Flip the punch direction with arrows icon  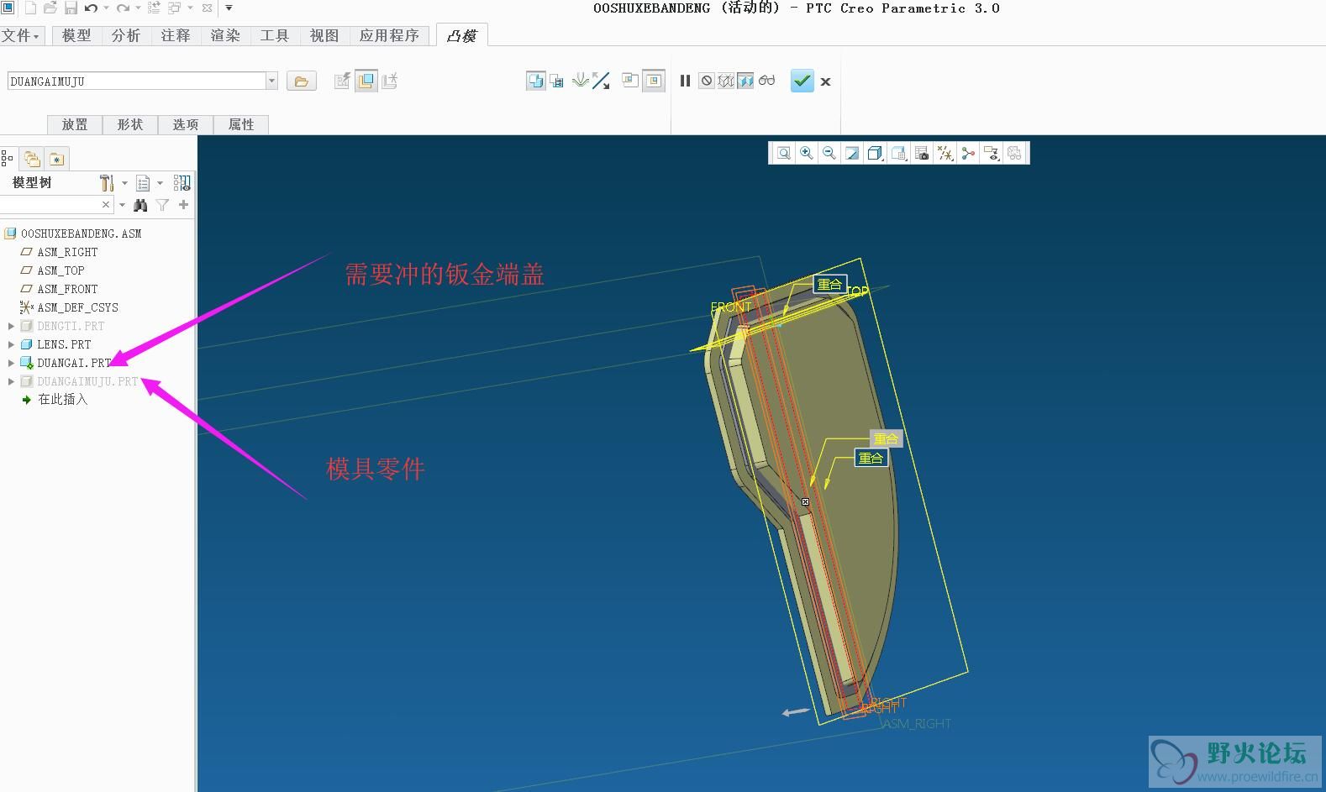click(601, 81)
